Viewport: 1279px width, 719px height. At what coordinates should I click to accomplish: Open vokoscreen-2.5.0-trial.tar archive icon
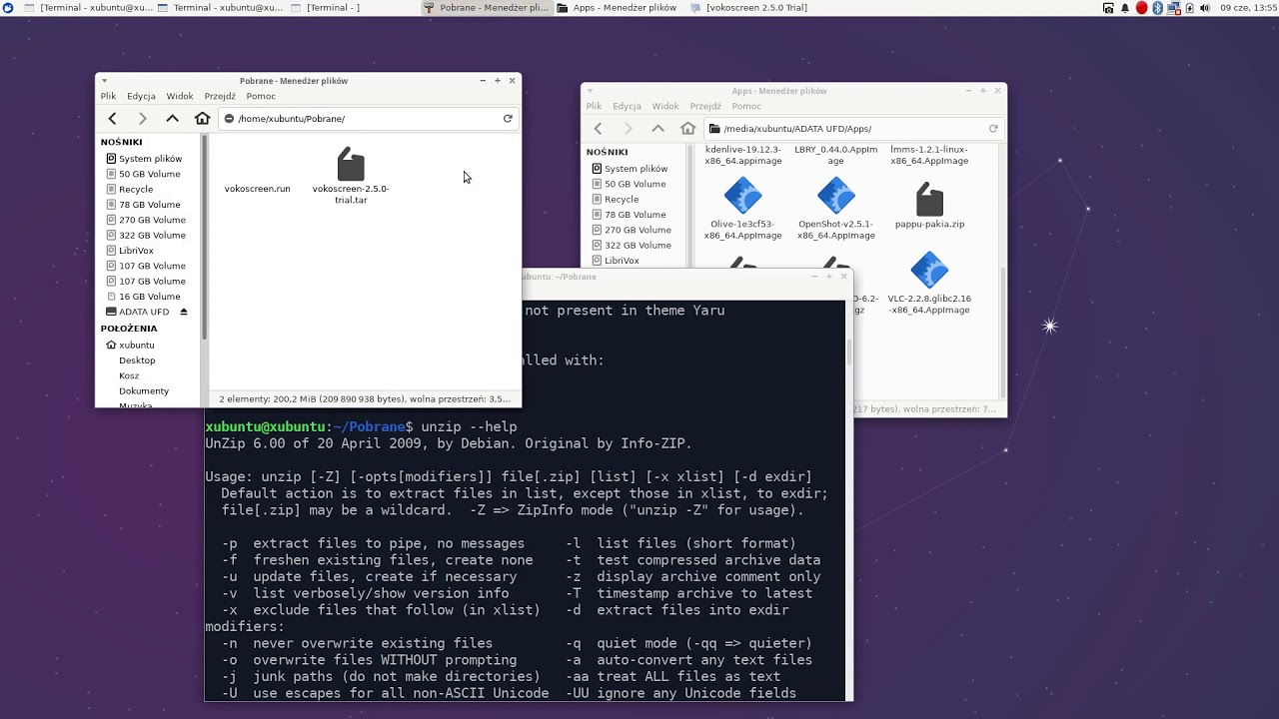pos(351,164)
